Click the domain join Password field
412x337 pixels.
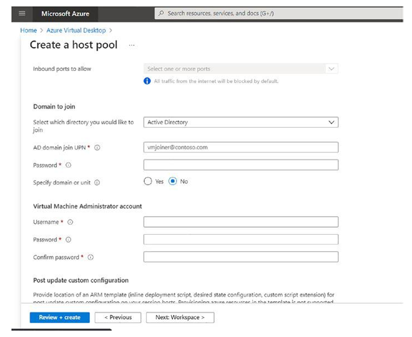[241, 165]
